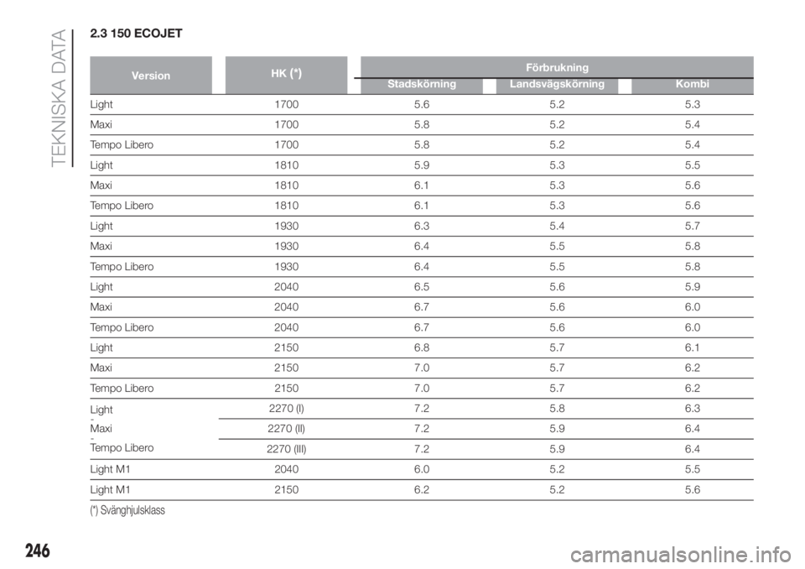Click the 'Kombi' subheader
This screenshot has height=569, width=805.
[692, 84]
